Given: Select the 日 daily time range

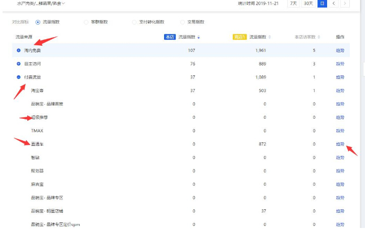Looking at the screenshot, I should click(x=322, y=4).
